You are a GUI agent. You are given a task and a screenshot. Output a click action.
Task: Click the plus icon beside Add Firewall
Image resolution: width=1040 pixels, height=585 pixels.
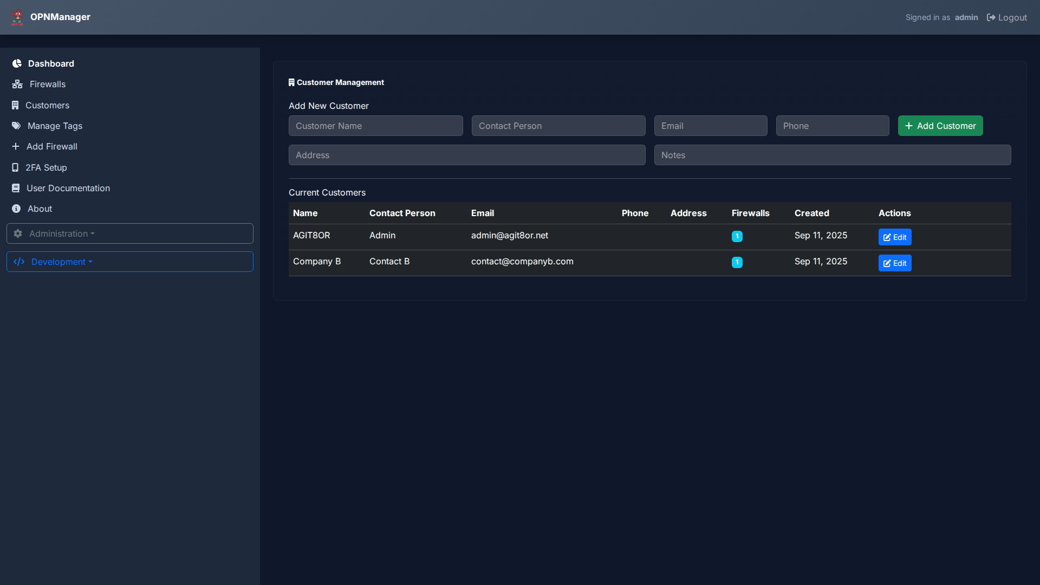[16, 146]
